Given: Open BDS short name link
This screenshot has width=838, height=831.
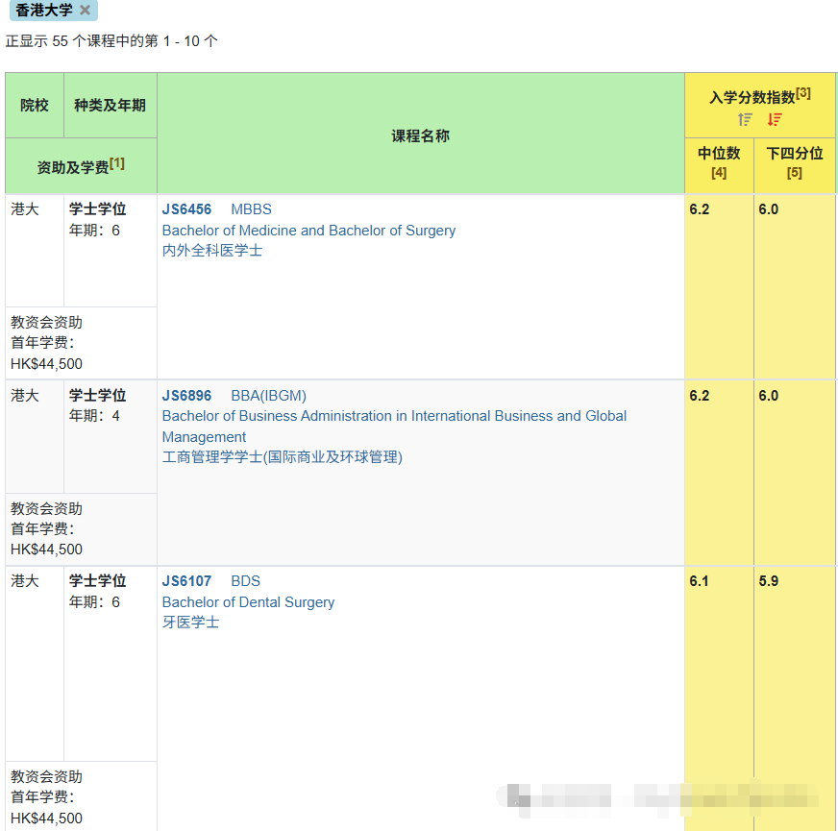Looking at the screenshot, I should tap(245, 581).
